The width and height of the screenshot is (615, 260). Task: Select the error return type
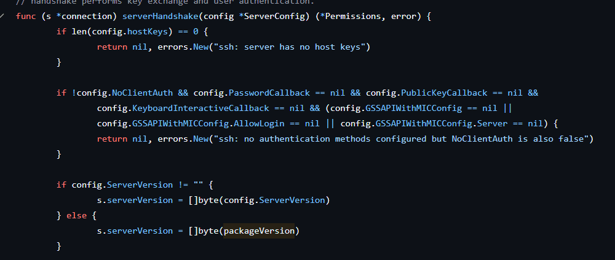403,17
